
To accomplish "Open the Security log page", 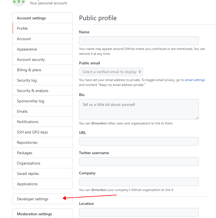I will click(x=27, y=80).
